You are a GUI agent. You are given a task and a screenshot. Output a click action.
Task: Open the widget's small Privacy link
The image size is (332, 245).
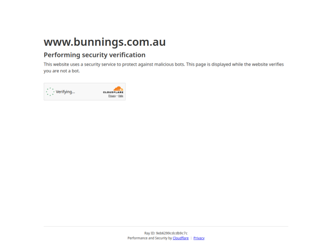112,96
